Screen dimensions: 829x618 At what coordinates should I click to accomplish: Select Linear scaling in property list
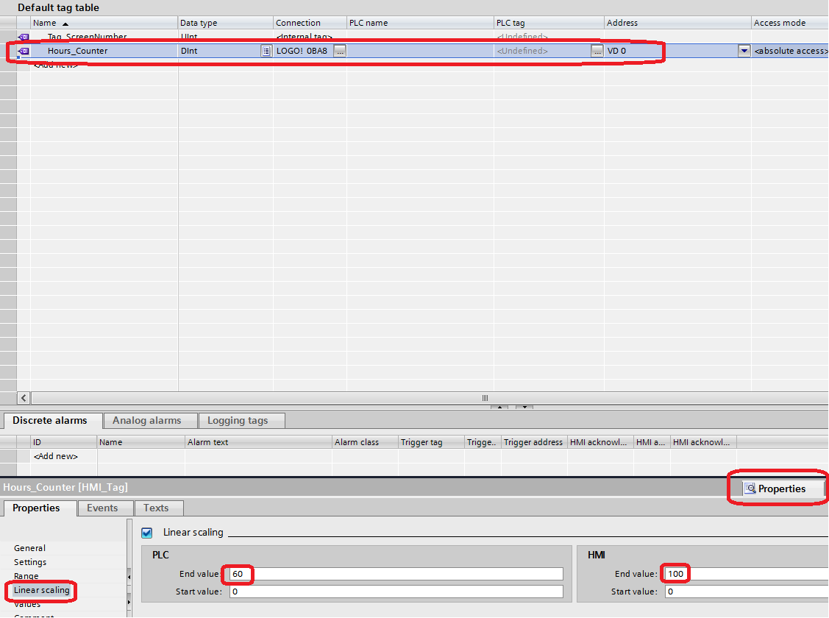pyautogui.click(x=42, y=590)
